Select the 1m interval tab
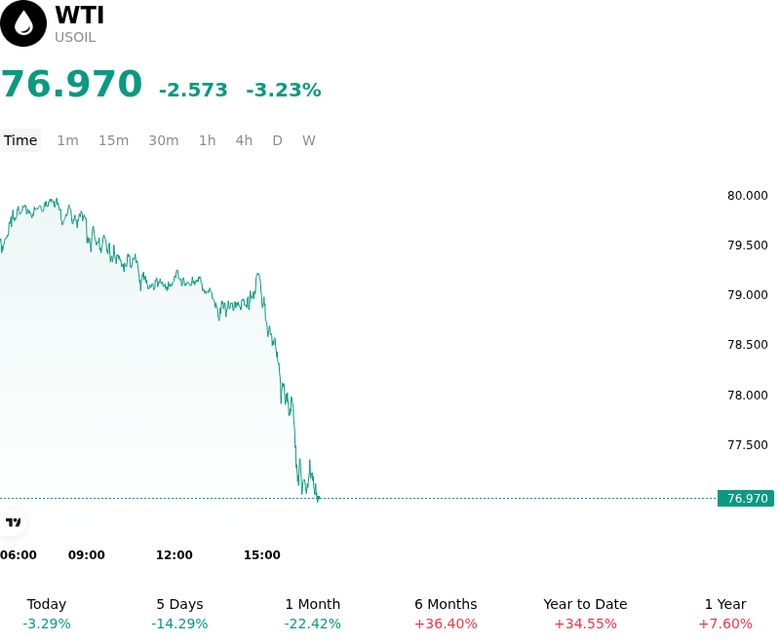780x643 pixels. tap(67, 140)
